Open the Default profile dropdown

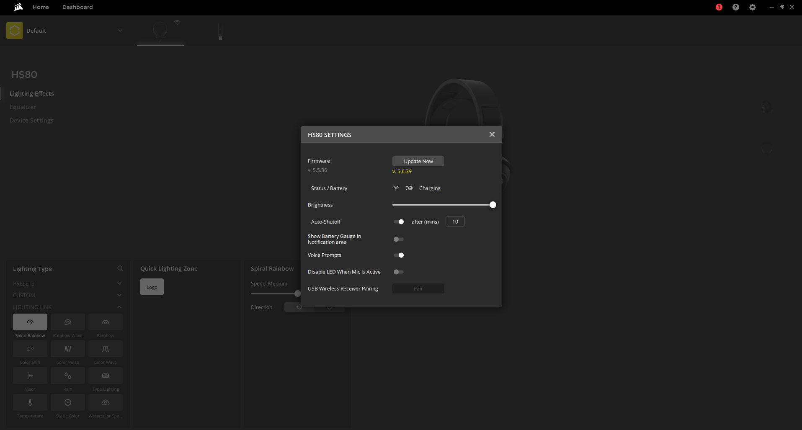[120, 31]
